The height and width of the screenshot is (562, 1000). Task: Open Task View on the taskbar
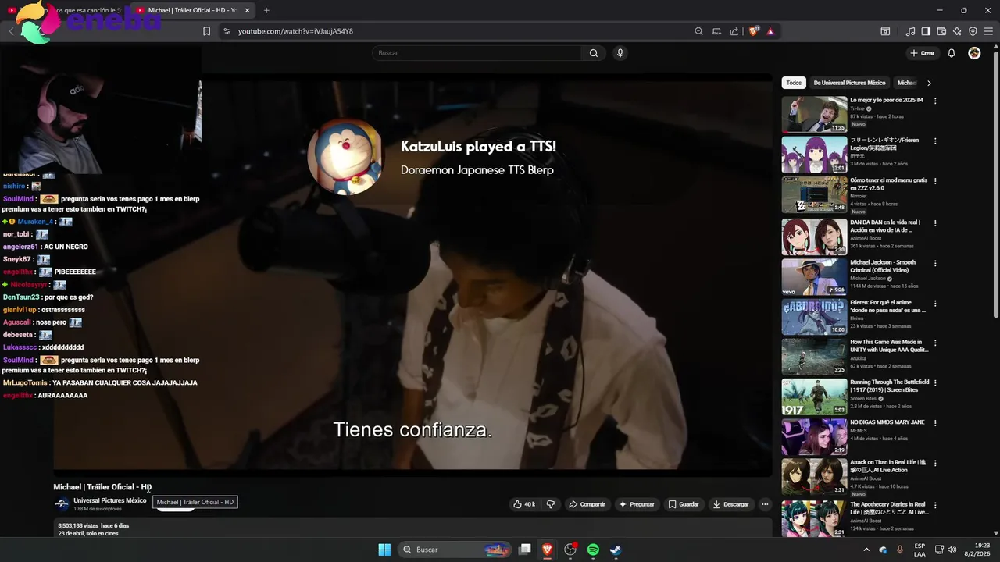525,550
